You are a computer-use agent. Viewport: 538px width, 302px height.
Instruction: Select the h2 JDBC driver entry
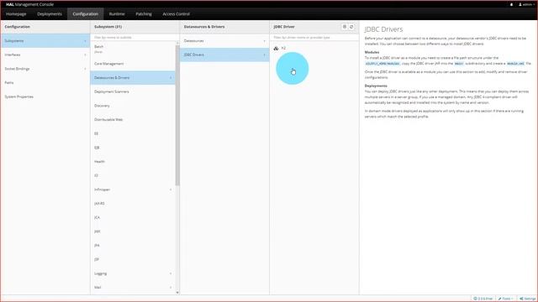pyautogui.click(x=314, y=49)
